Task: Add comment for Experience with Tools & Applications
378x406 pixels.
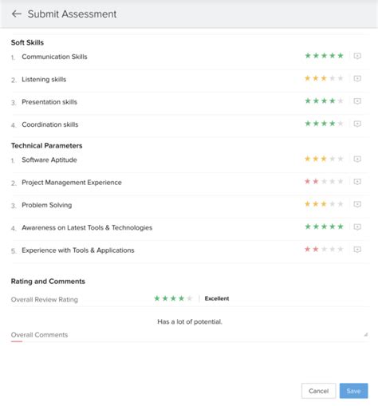Action: pos(357,250)
